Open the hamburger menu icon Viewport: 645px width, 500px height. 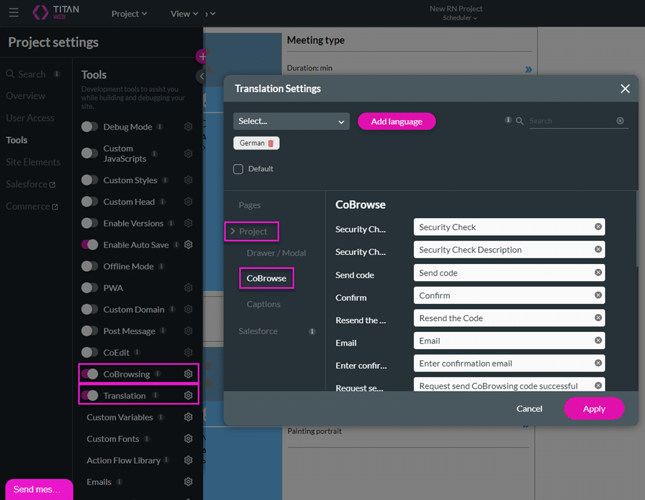(14, 13)
